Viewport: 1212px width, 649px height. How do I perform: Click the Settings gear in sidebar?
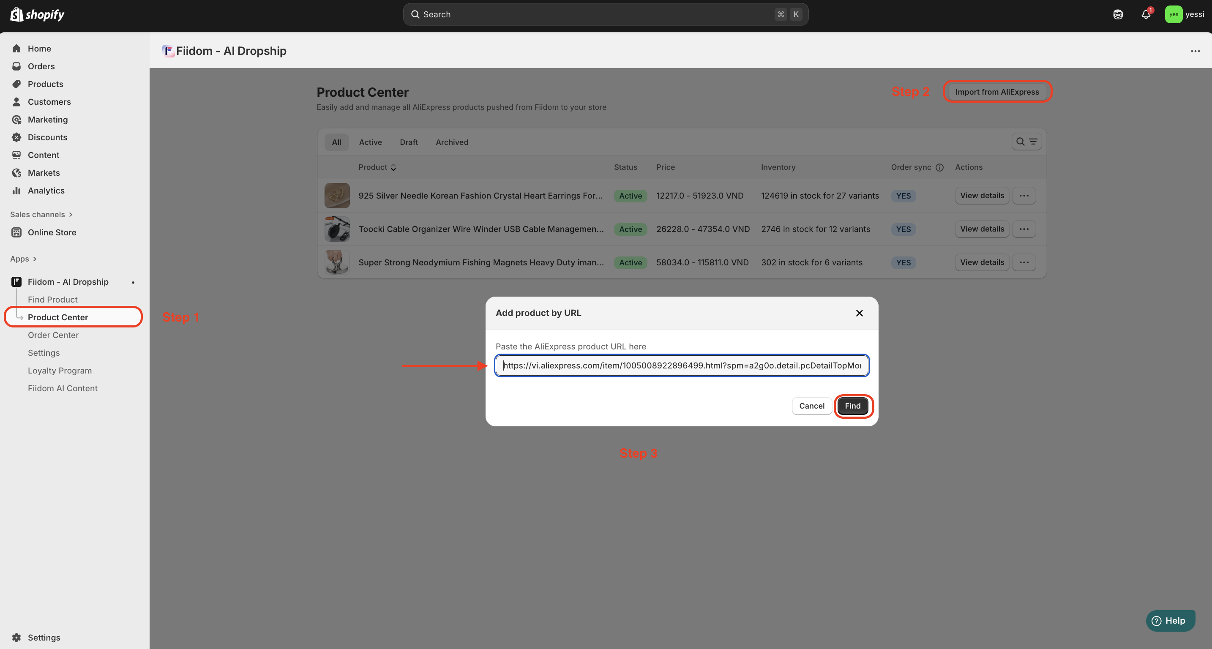point(16,637)
